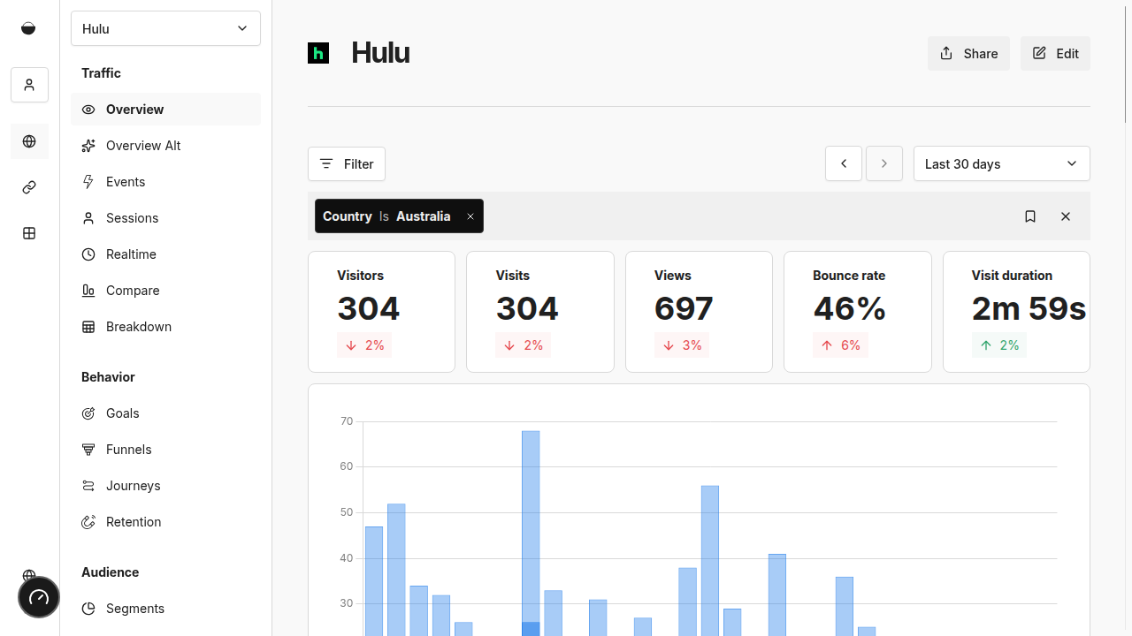The image size is (1132, 636).
Task: Open the Breakdown view
Action: [138, 327]
